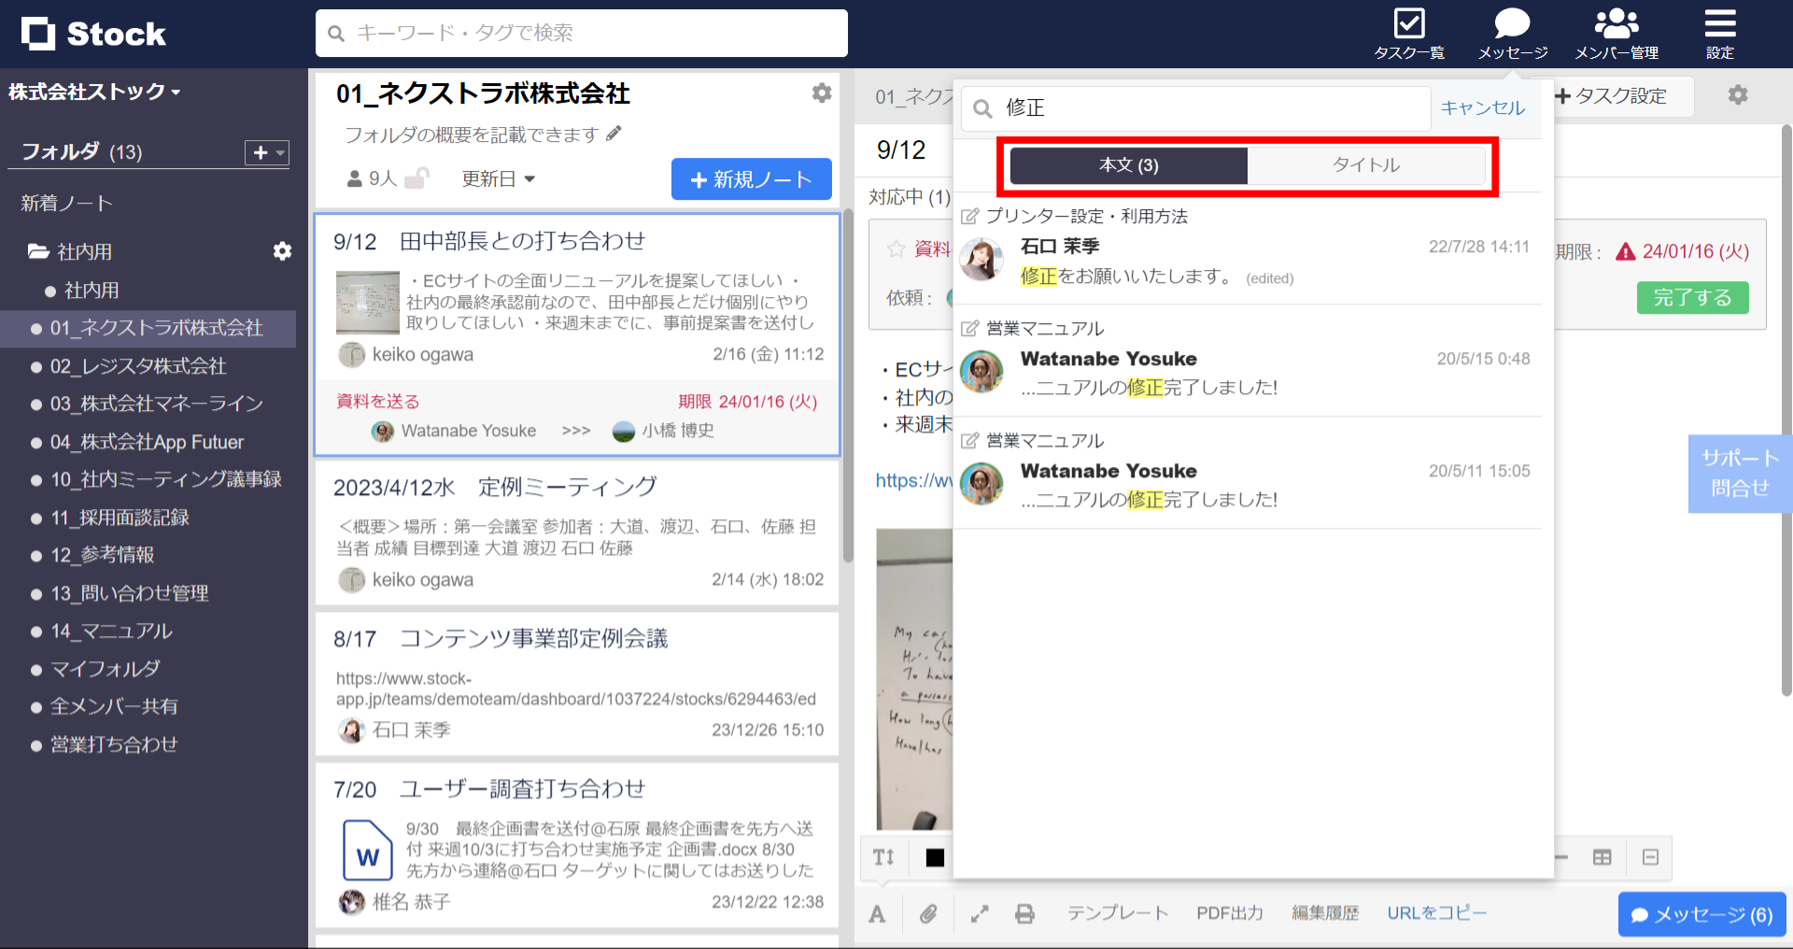Attach a file with the paperclip icon
This screenshot has width=1793, height=949.
coord(928,914)
